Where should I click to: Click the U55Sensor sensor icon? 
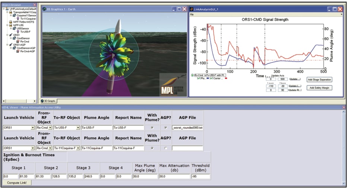[x=15, y=28]
